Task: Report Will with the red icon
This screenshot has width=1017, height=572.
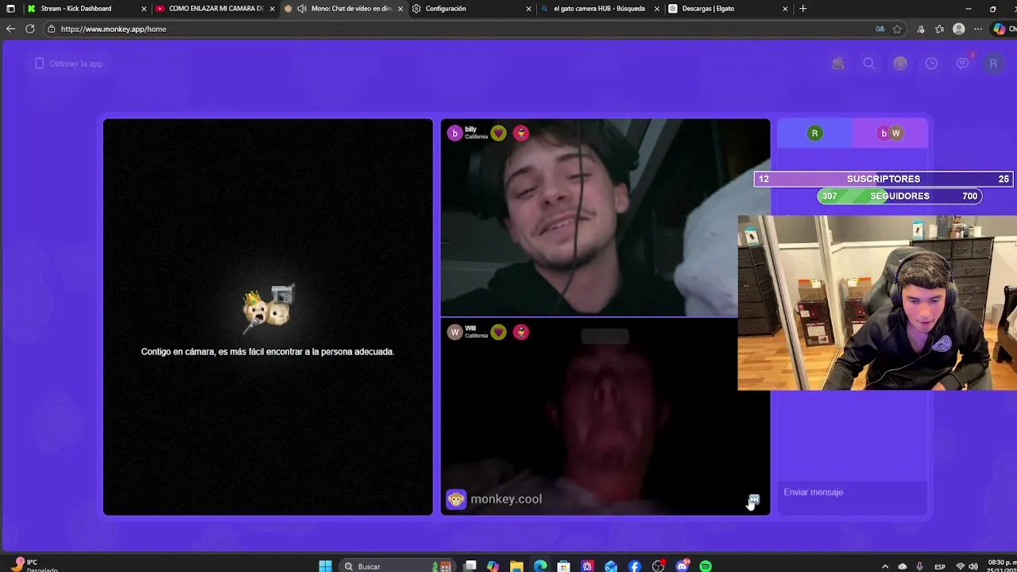Action: 520,332
